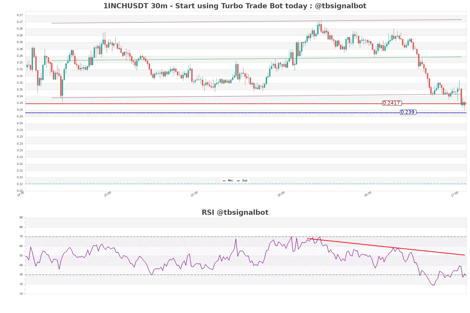Click the 15:30 time axis label

pyautogui.click(x=194, y=194)
